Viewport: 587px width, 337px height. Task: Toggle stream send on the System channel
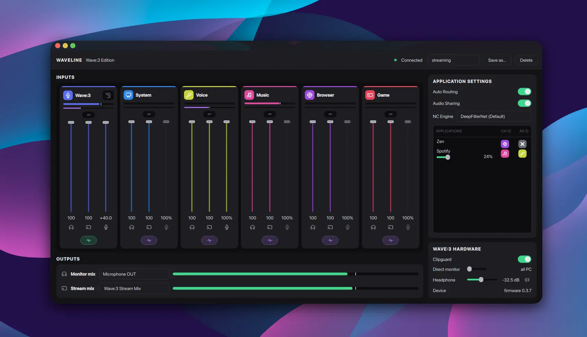click(x=149, y=227)
